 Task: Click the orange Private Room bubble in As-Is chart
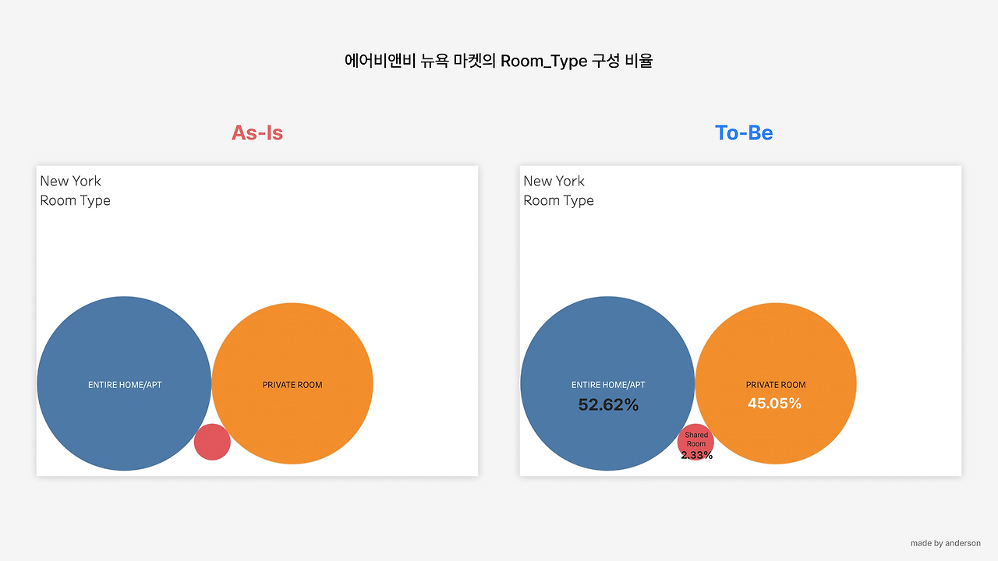(x=292, y=383)
